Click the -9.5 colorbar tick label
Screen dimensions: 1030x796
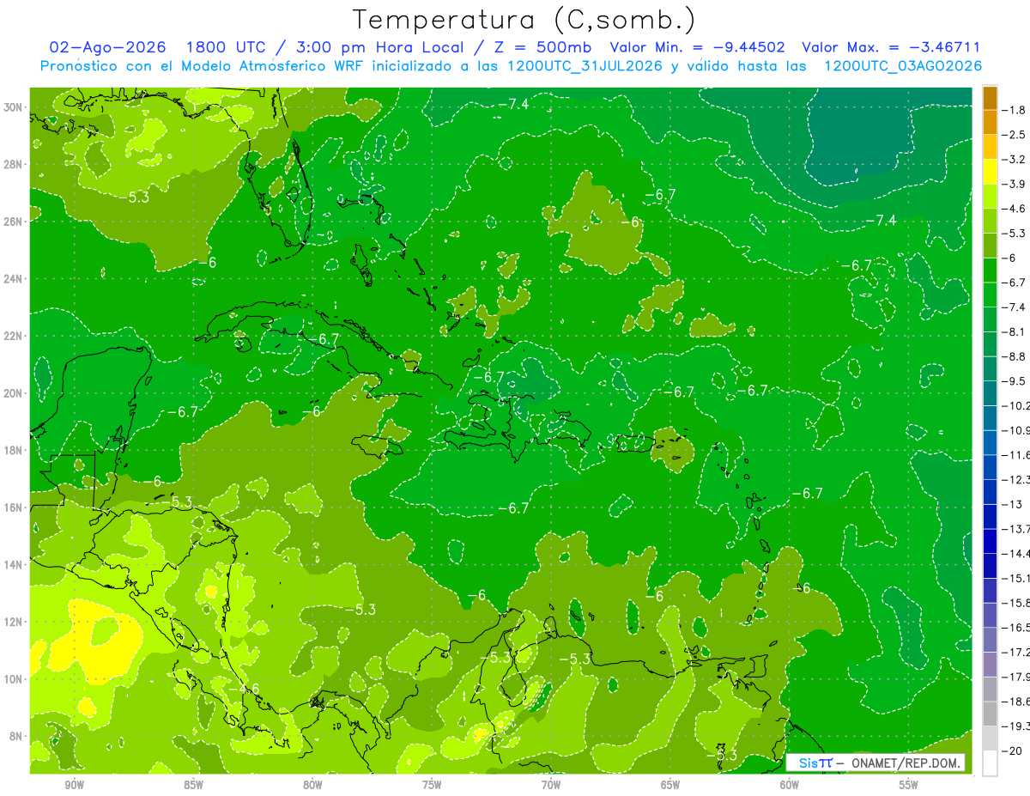[1014, 380]
